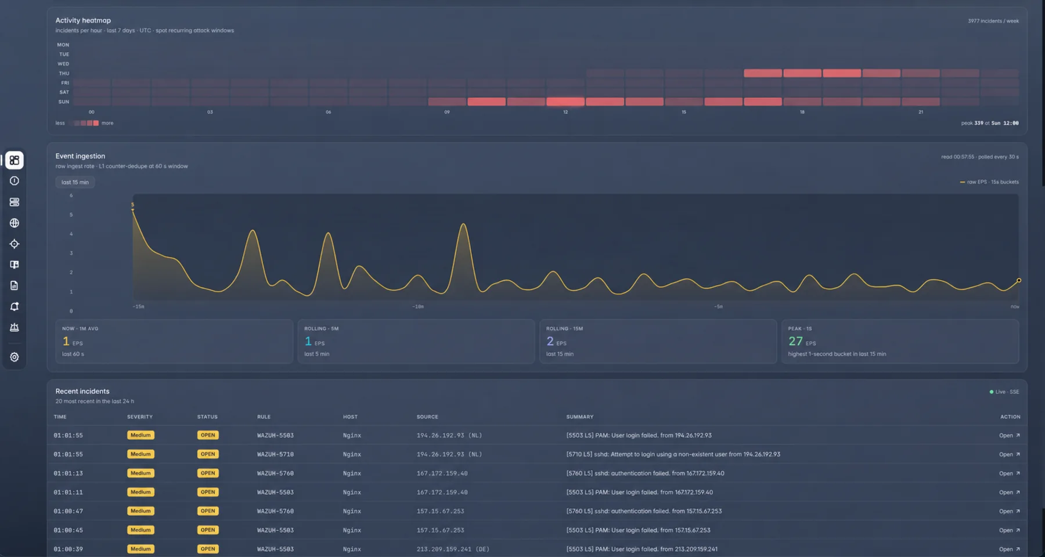Open the globe map sidebar icon
The height and width of the screenshot is (557, 1045).
(x=15, y=223)
